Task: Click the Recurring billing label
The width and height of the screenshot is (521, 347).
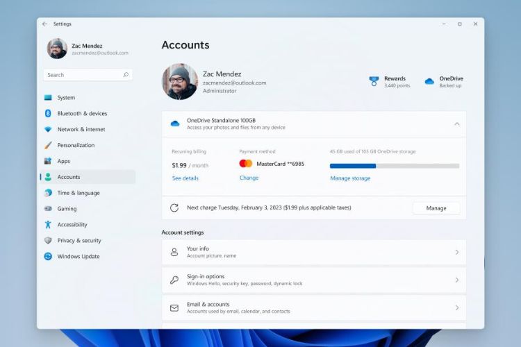Action: [189, 151]
